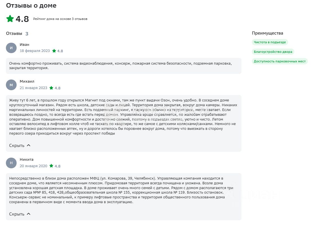Click the large green rating star
The image size is (314, 229).
[x=10, y=19]
